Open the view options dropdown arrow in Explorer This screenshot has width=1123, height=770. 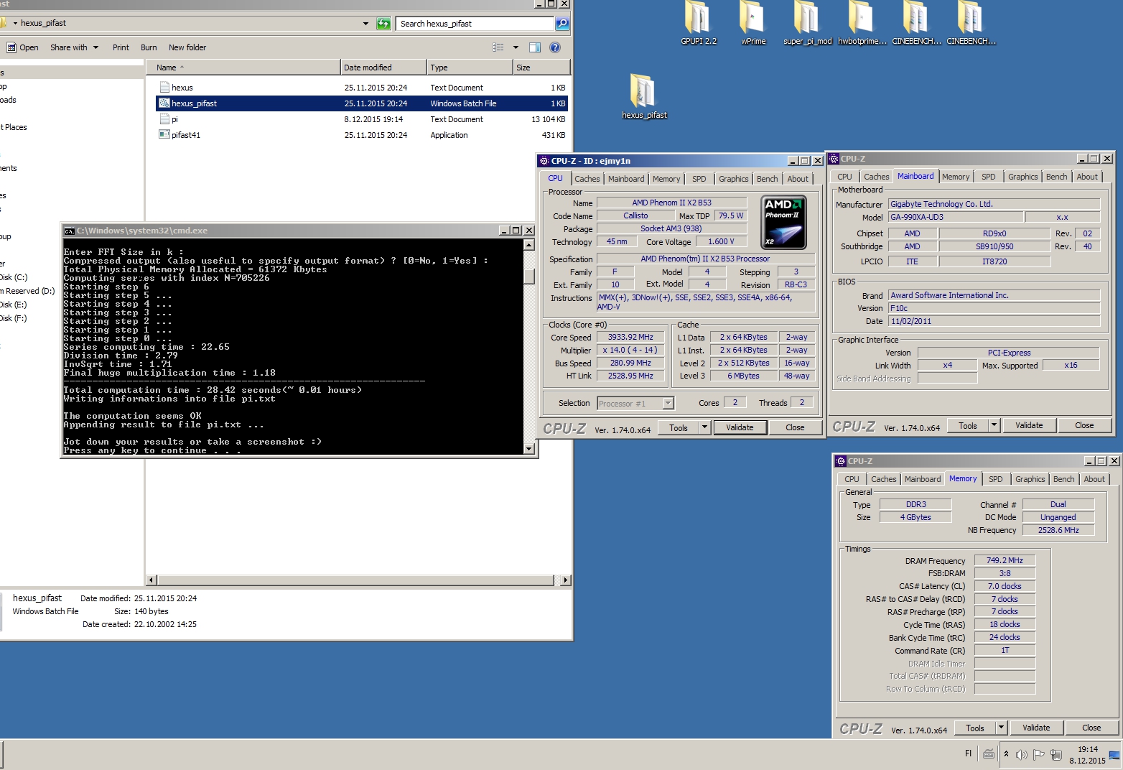(x=516, y=47)
